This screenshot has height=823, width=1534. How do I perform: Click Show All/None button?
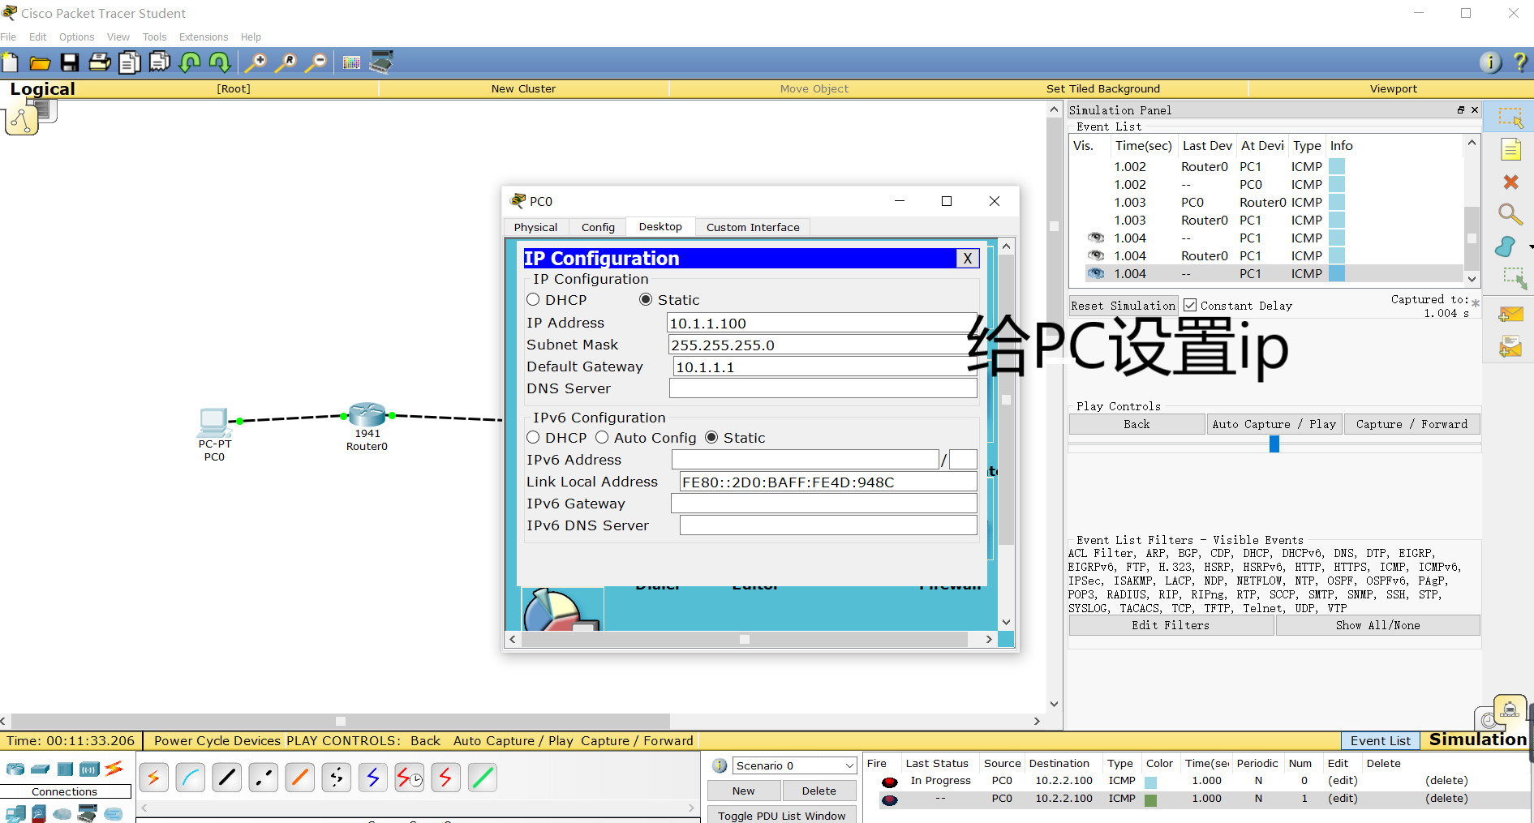pos(1377,625)
